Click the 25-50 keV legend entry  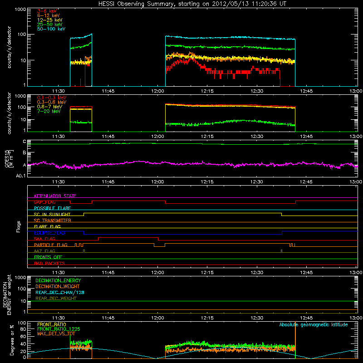[50, 25]
